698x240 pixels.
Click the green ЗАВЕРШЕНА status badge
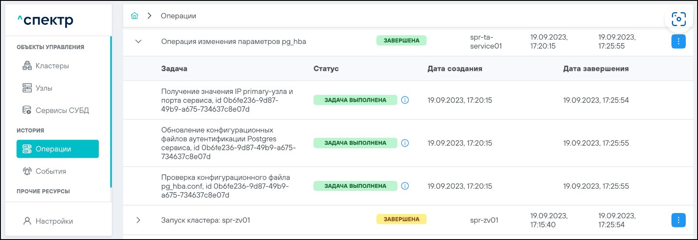(401, 40)
